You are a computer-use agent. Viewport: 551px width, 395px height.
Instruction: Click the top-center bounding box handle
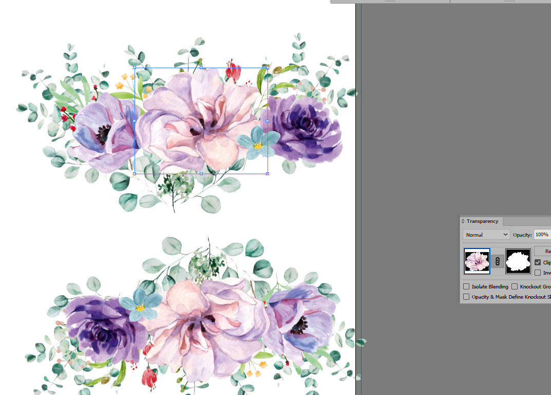coord(201,68)
